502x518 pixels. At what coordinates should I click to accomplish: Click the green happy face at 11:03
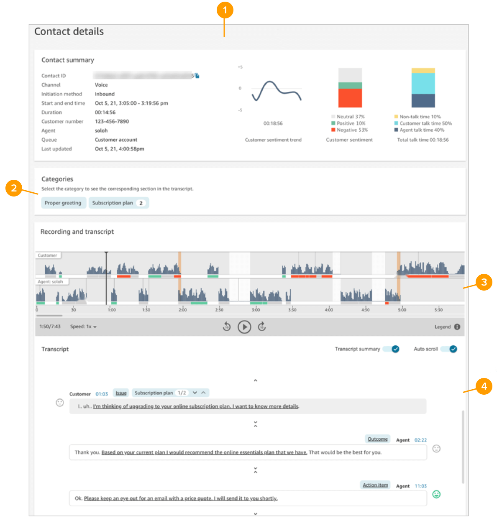436,495
